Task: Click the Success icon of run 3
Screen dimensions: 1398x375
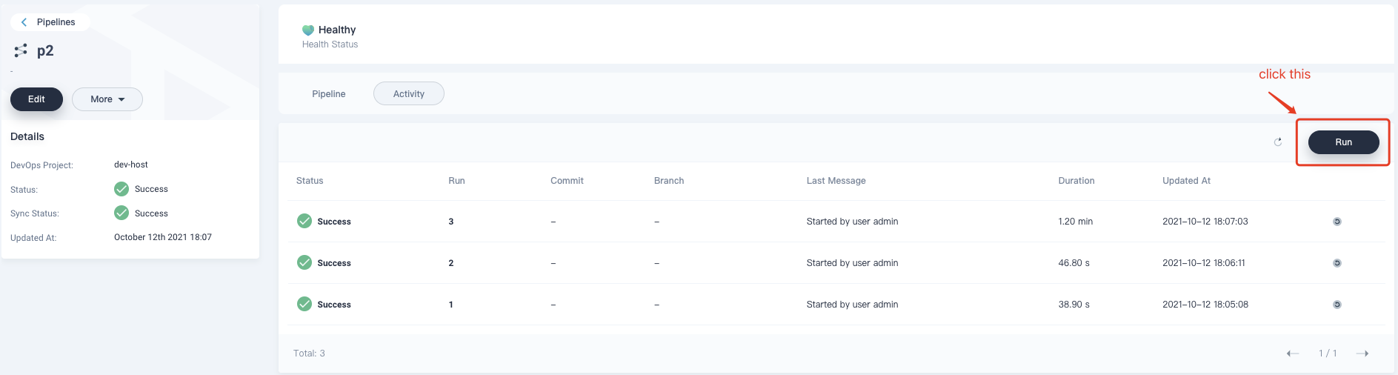Action: [x=304, y=221]
